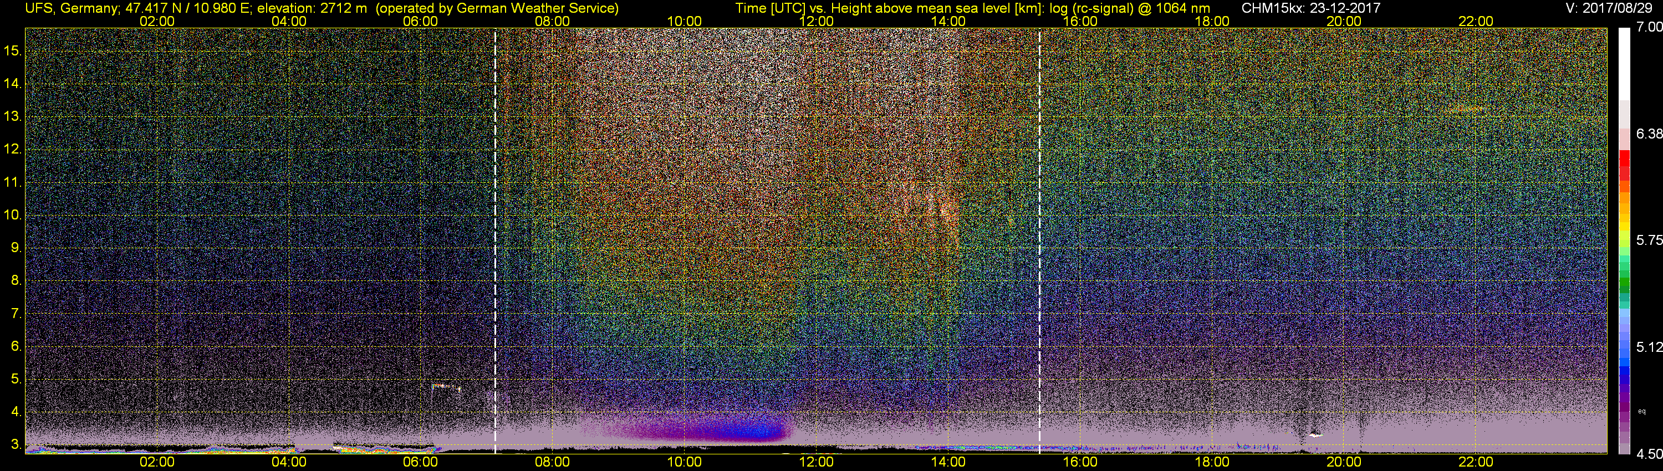Click the '11.' height axis label
This screenshot has height=471, width=1663.
[12, 182]
